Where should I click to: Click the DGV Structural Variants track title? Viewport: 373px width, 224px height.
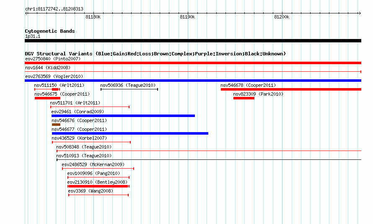pyautogui.click(x=155, y=54)
